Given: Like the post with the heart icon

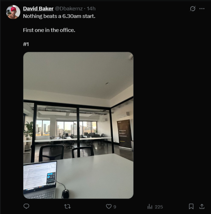Looking at the screenshot, I should (109, 206).
